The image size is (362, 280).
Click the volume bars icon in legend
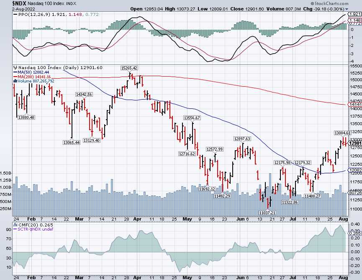[x=15, y=82]
